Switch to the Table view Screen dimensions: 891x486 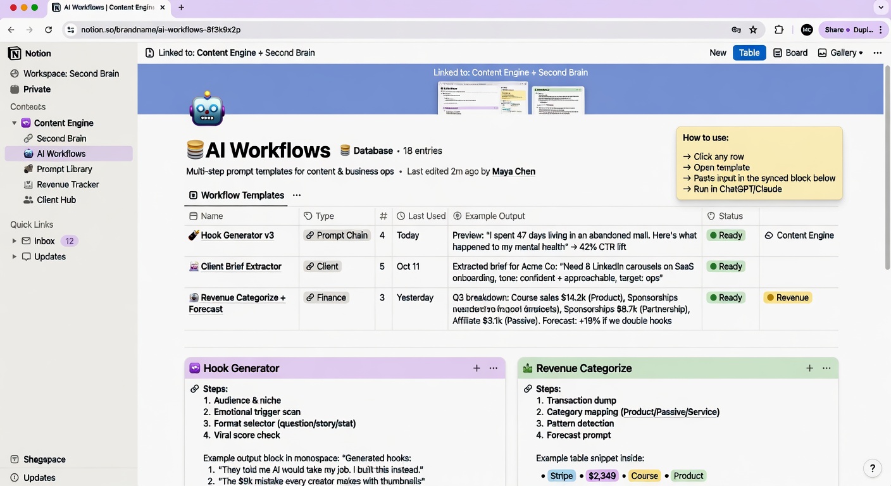[x=749, y=53]
